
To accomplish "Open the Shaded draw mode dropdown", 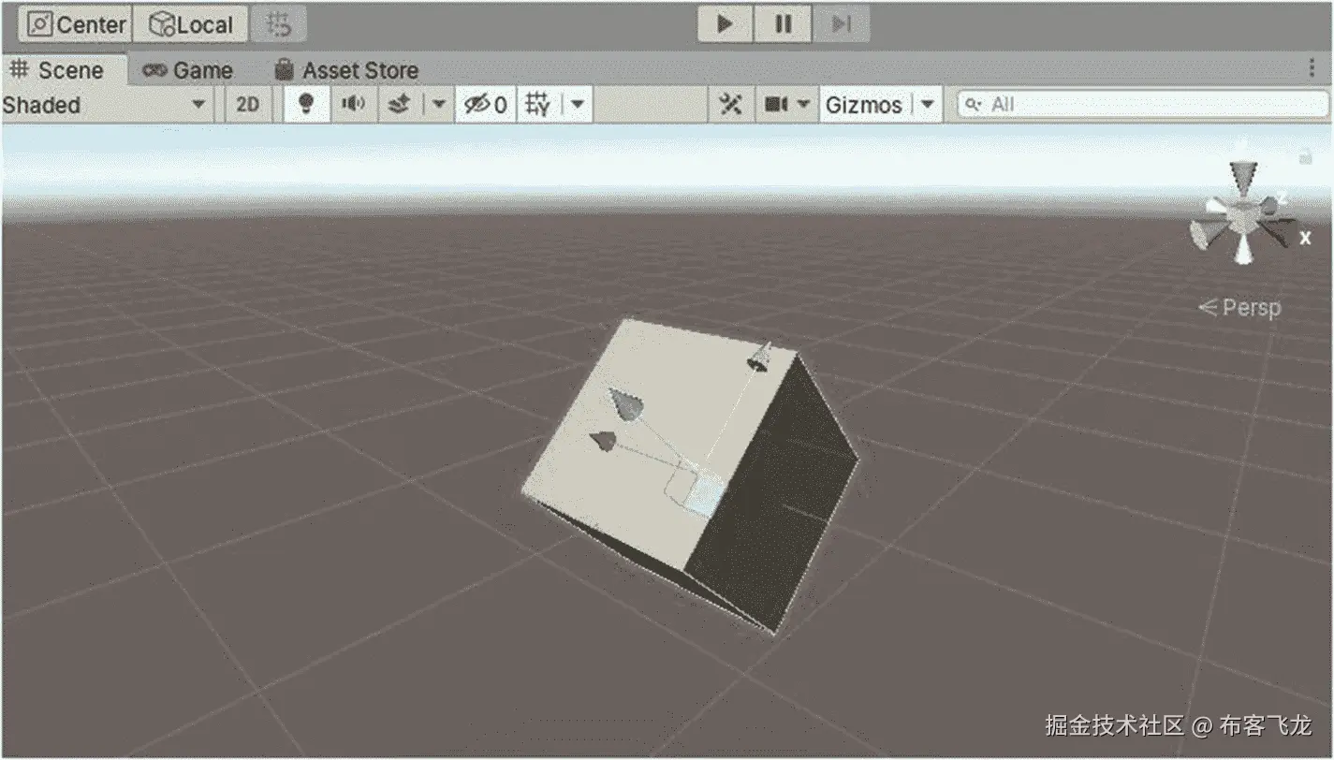I will [103, 105].
